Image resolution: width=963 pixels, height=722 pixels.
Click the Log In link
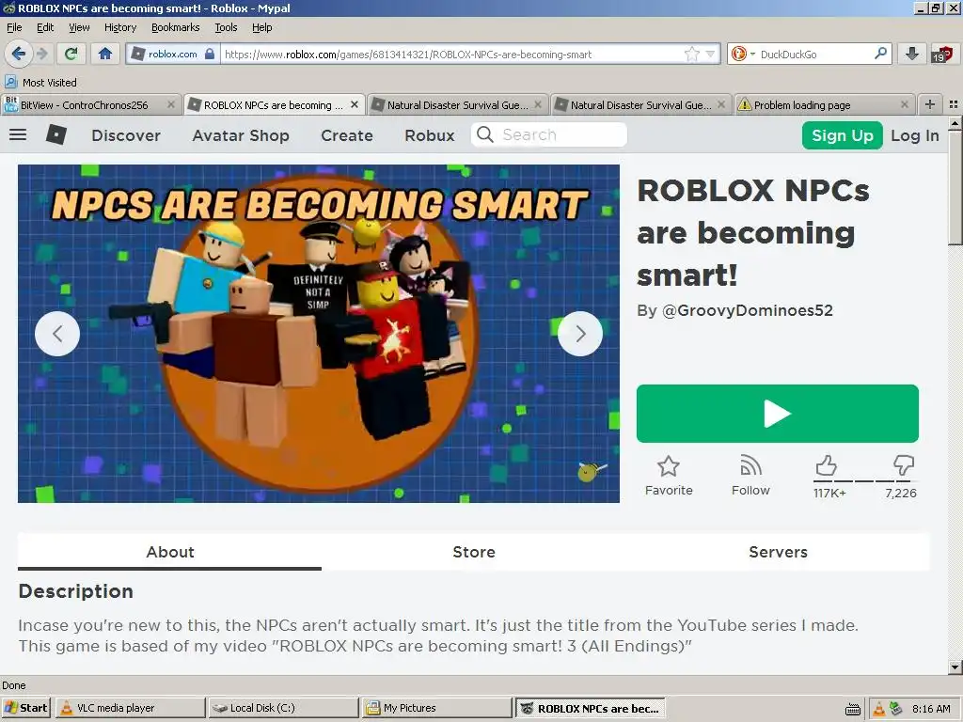tap(915, 135)
